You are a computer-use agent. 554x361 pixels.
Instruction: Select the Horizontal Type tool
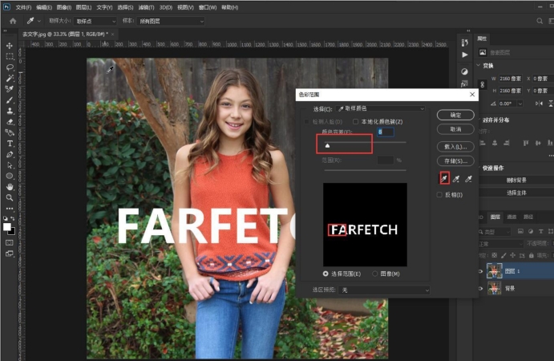(10, 144)
